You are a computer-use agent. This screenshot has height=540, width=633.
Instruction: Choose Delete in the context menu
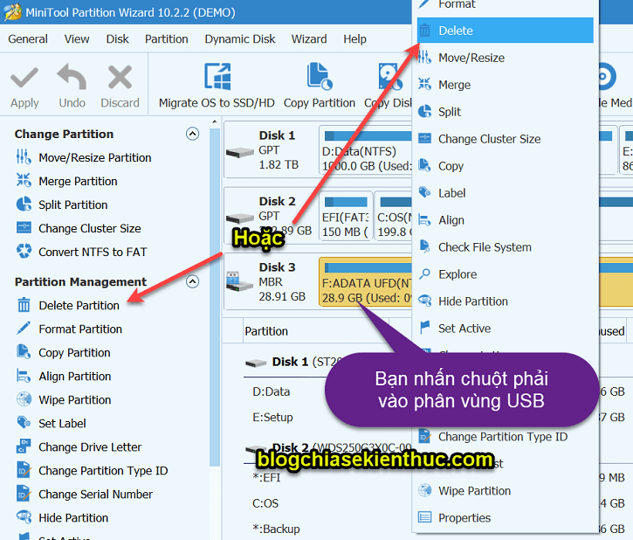506,31
